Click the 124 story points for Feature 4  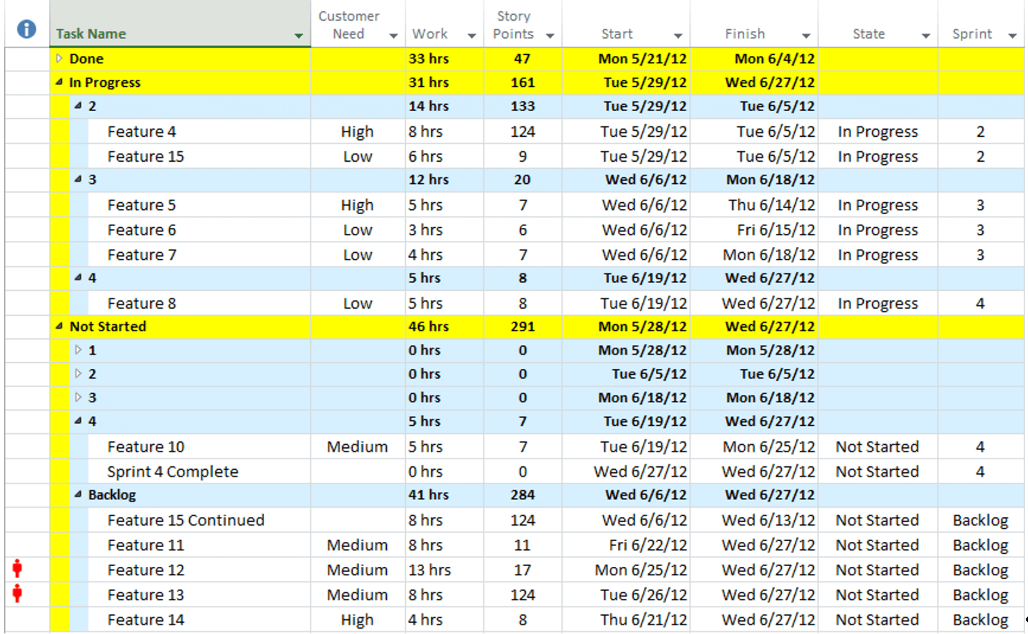point(522,131)
